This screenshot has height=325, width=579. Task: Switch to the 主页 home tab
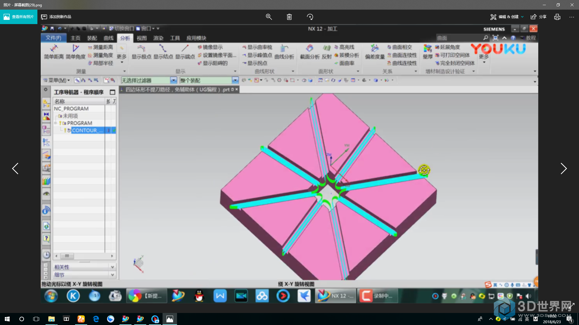click(75, 38)
